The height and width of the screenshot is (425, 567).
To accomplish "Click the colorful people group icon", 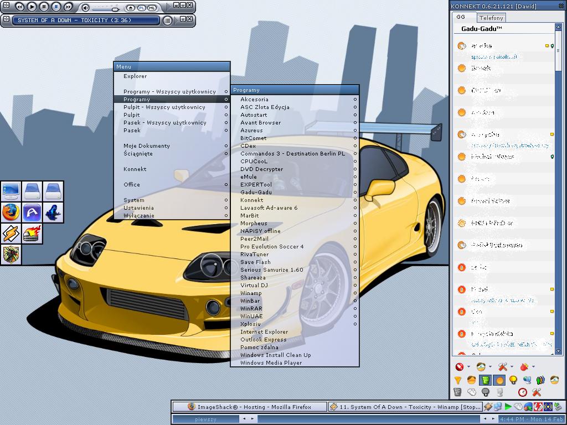I will 540,380.
